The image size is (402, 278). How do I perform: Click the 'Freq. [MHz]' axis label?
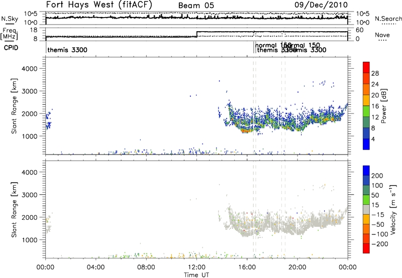9,34
